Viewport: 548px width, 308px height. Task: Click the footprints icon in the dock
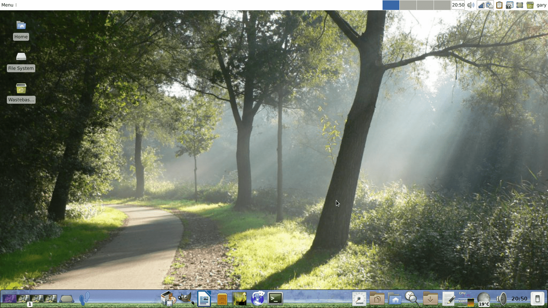pyautogui.click(x=84, y=298)
